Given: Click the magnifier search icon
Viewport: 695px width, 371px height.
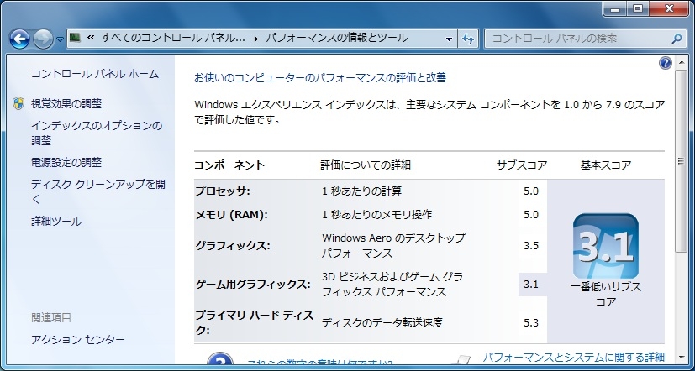Looking at the screenshot, I should (x=677, y=39).
